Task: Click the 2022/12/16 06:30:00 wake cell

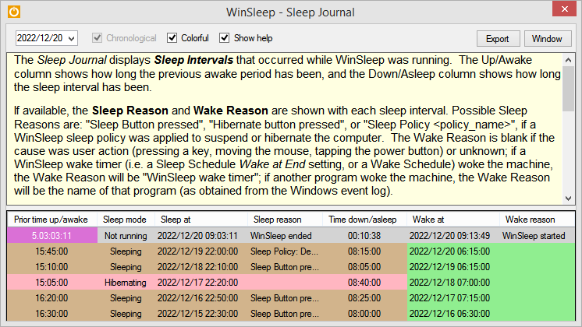Action: click(453, 313)
